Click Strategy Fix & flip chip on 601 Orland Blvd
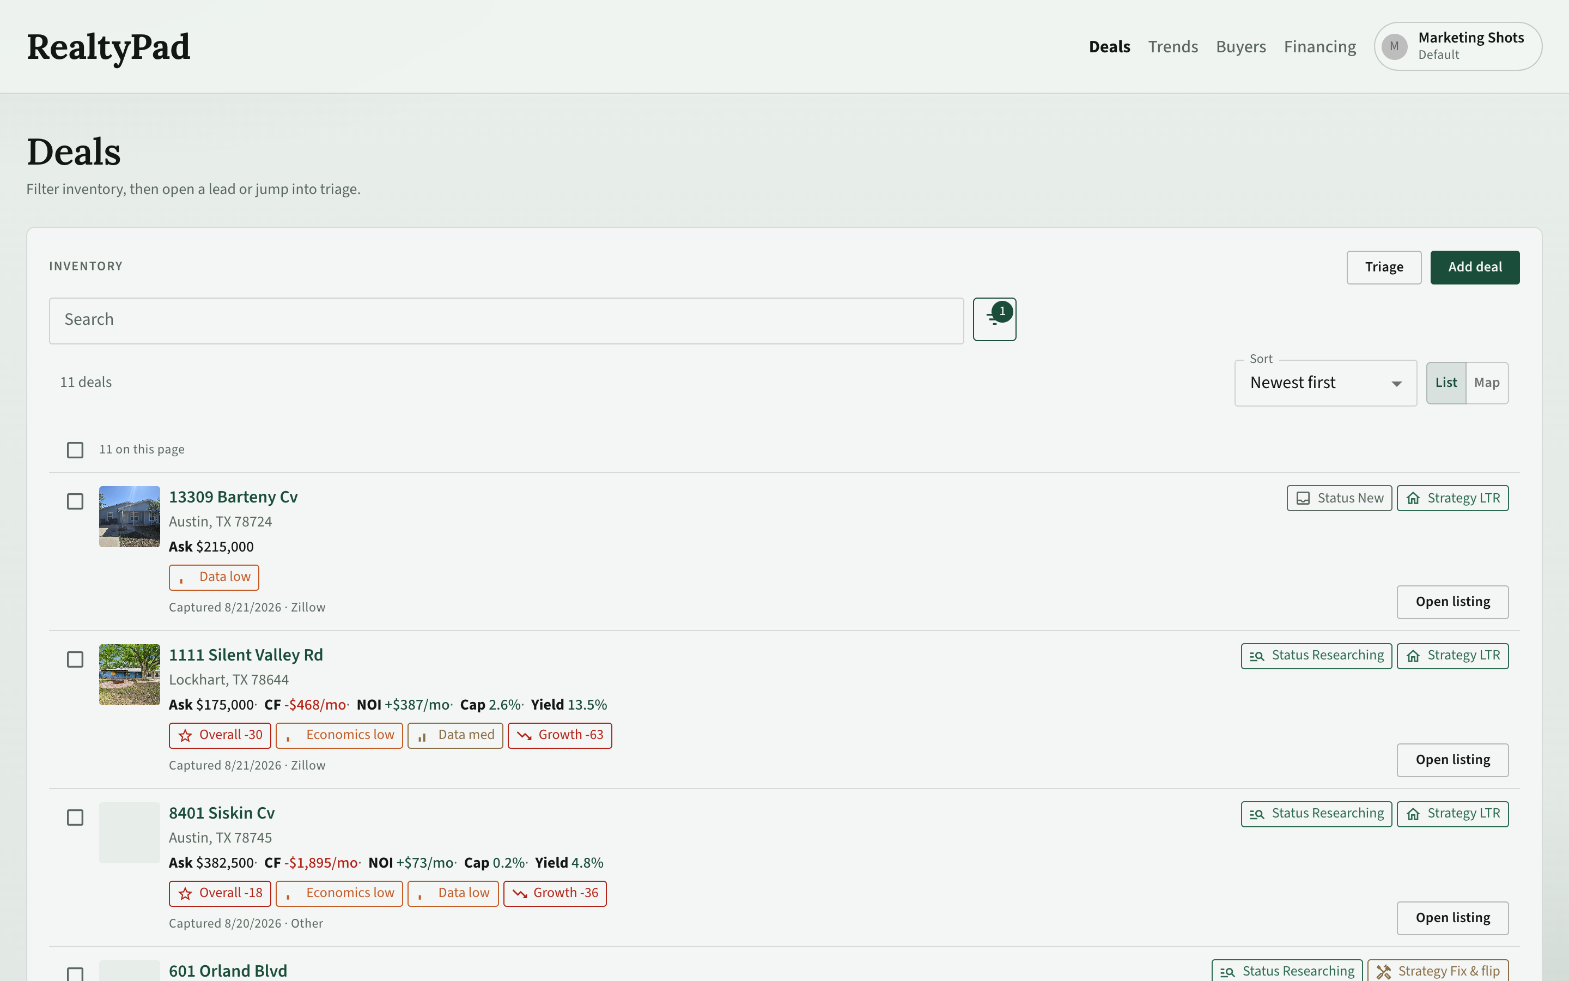This screenshot has height=981, width=1569. coord(1437,971)
